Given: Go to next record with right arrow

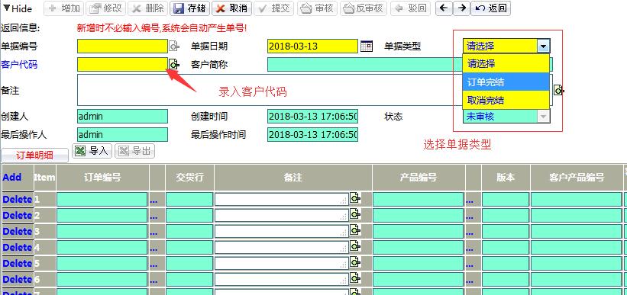Looking at the screenshot, I should click(461, 8).
